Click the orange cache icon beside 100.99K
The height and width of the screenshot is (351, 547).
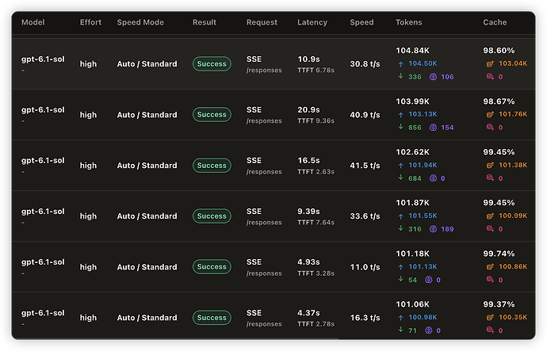(490, 216)
